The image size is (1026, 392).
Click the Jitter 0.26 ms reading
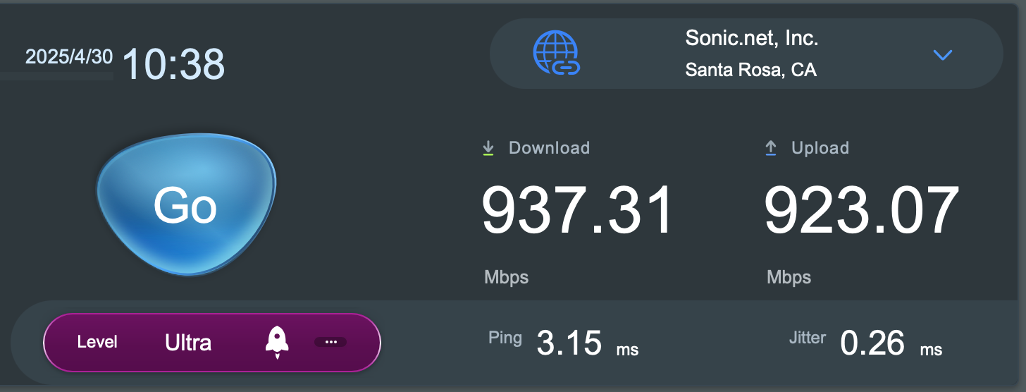click(x=865, y=343)
